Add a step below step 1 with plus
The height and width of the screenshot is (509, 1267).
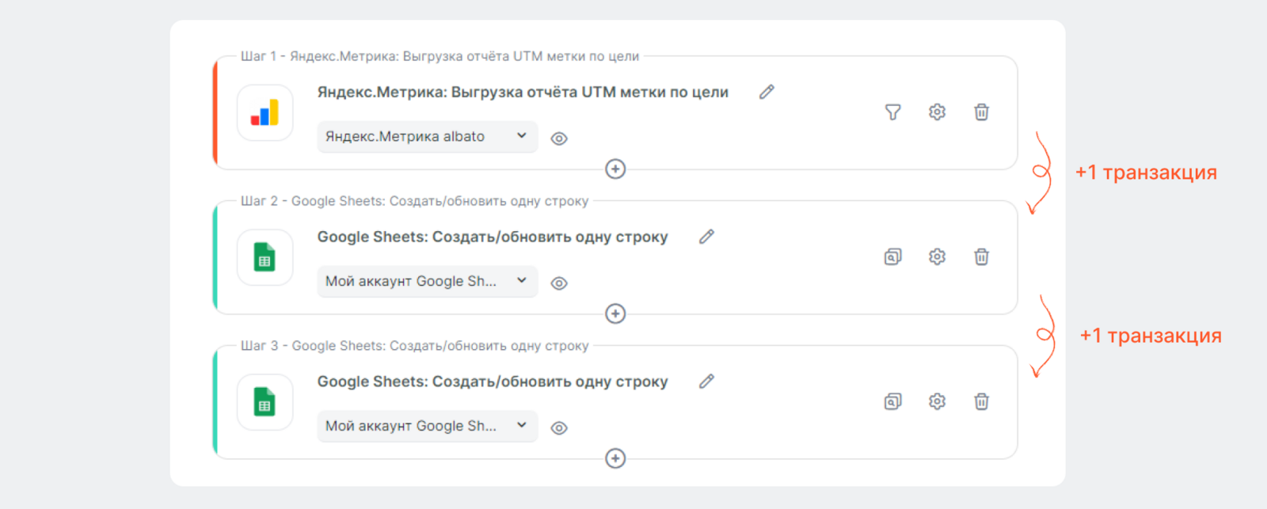pyautogui.click(x=615, y=169)
